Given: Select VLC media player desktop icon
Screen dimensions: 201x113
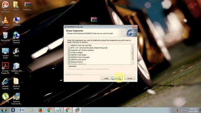Looking at the screenshot, I should (x=5, y=22).
